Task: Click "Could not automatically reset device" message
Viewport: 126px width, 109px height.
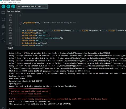Action: [x=30, y=91]
